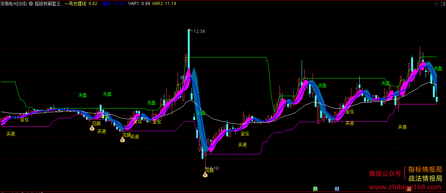The height and width of the screenshot is (193, 446).
Task: Click the blue 财 icon at the bottom
Action: pyautogui.click(x=337, y=189)
